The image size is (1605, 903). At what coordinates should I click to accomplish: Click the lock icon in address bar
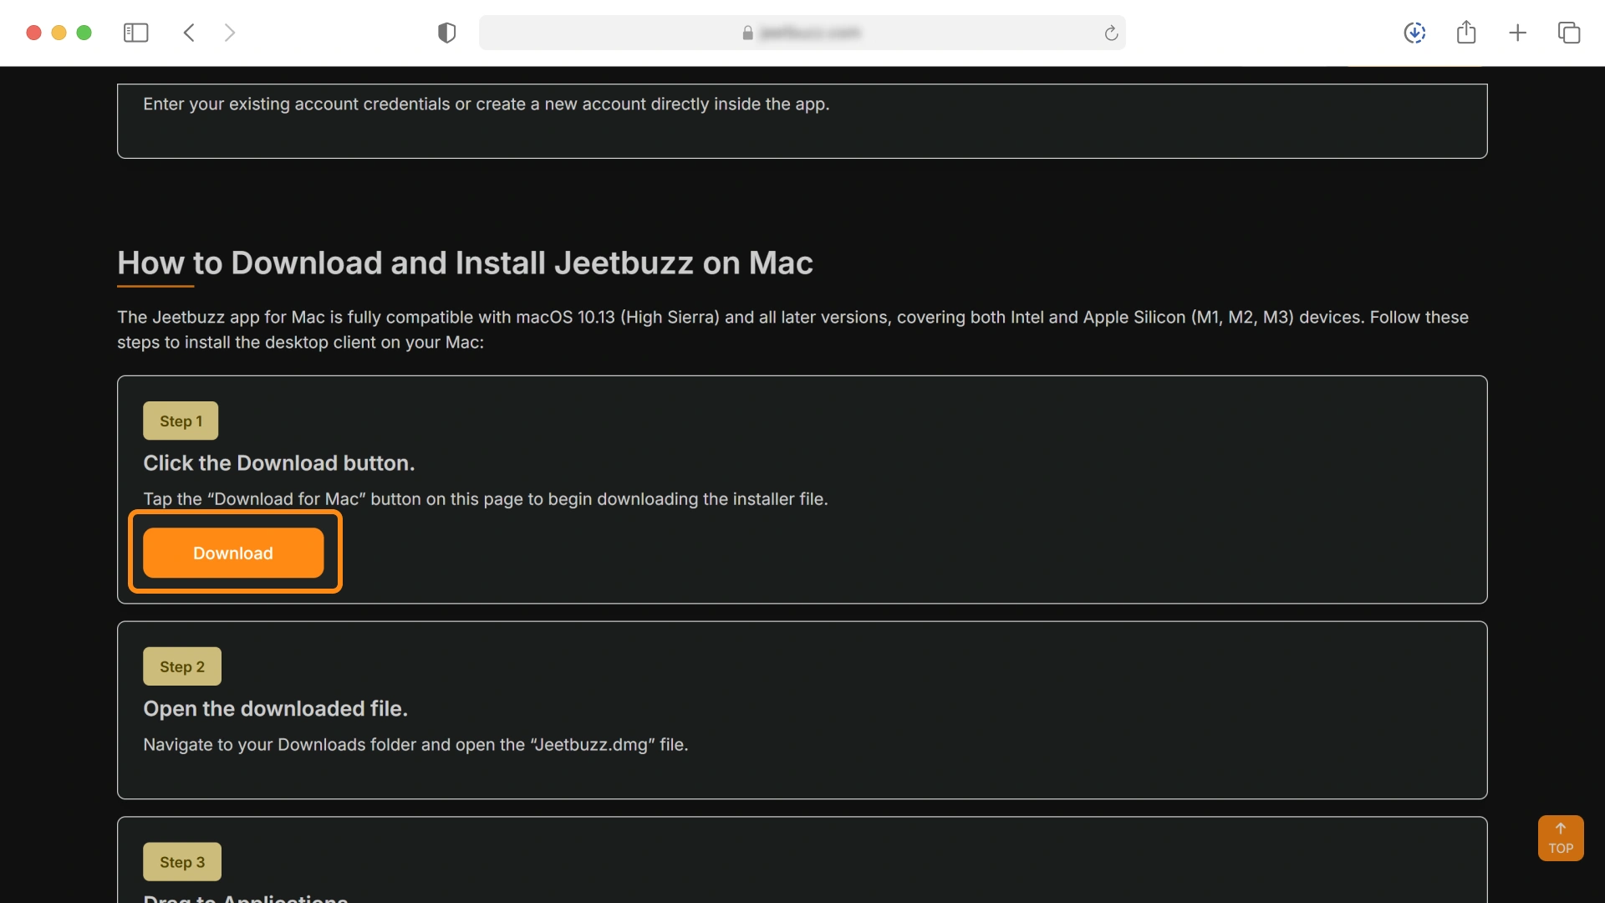(x=747, y=33)
